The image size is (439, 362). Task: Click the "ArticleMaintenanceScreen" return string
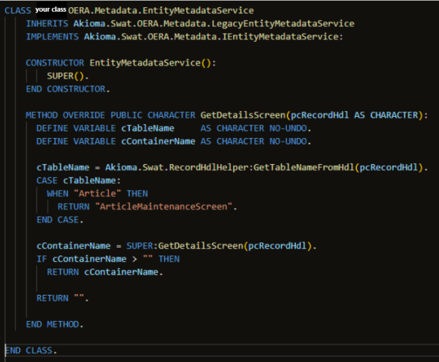[164, 207]
